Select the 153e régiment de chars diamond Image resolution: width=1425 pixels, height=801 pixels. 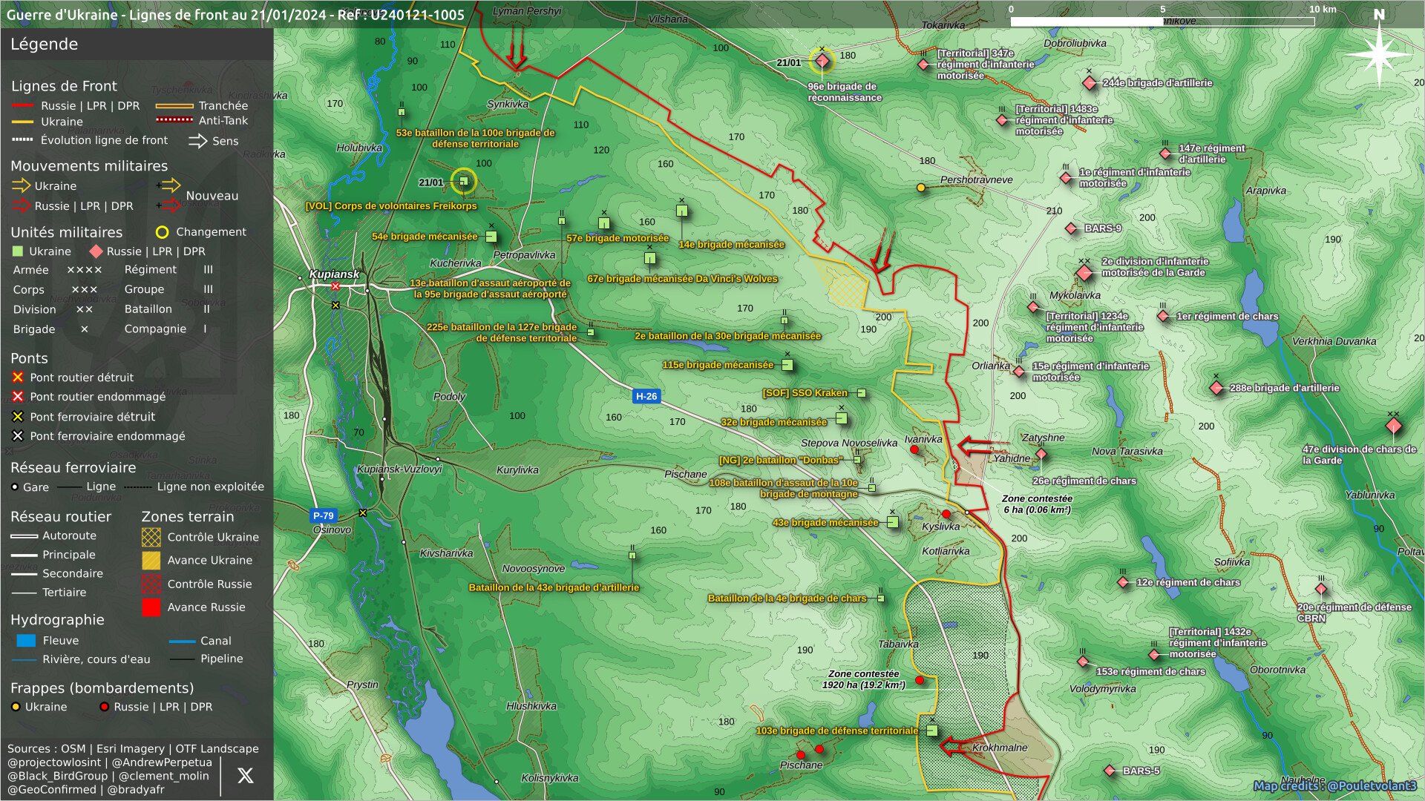[1083, 662]
